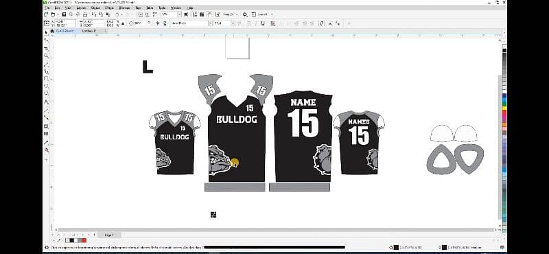Image resolution: width=549 pixels, height=254 pixels.
Task: Open the dropdown arrow beside Open icon
Action: (x=58, y=14)
